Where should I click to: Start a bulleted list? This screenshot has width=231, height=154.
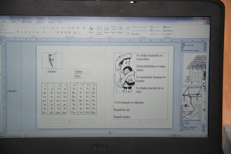pos(58,28)
